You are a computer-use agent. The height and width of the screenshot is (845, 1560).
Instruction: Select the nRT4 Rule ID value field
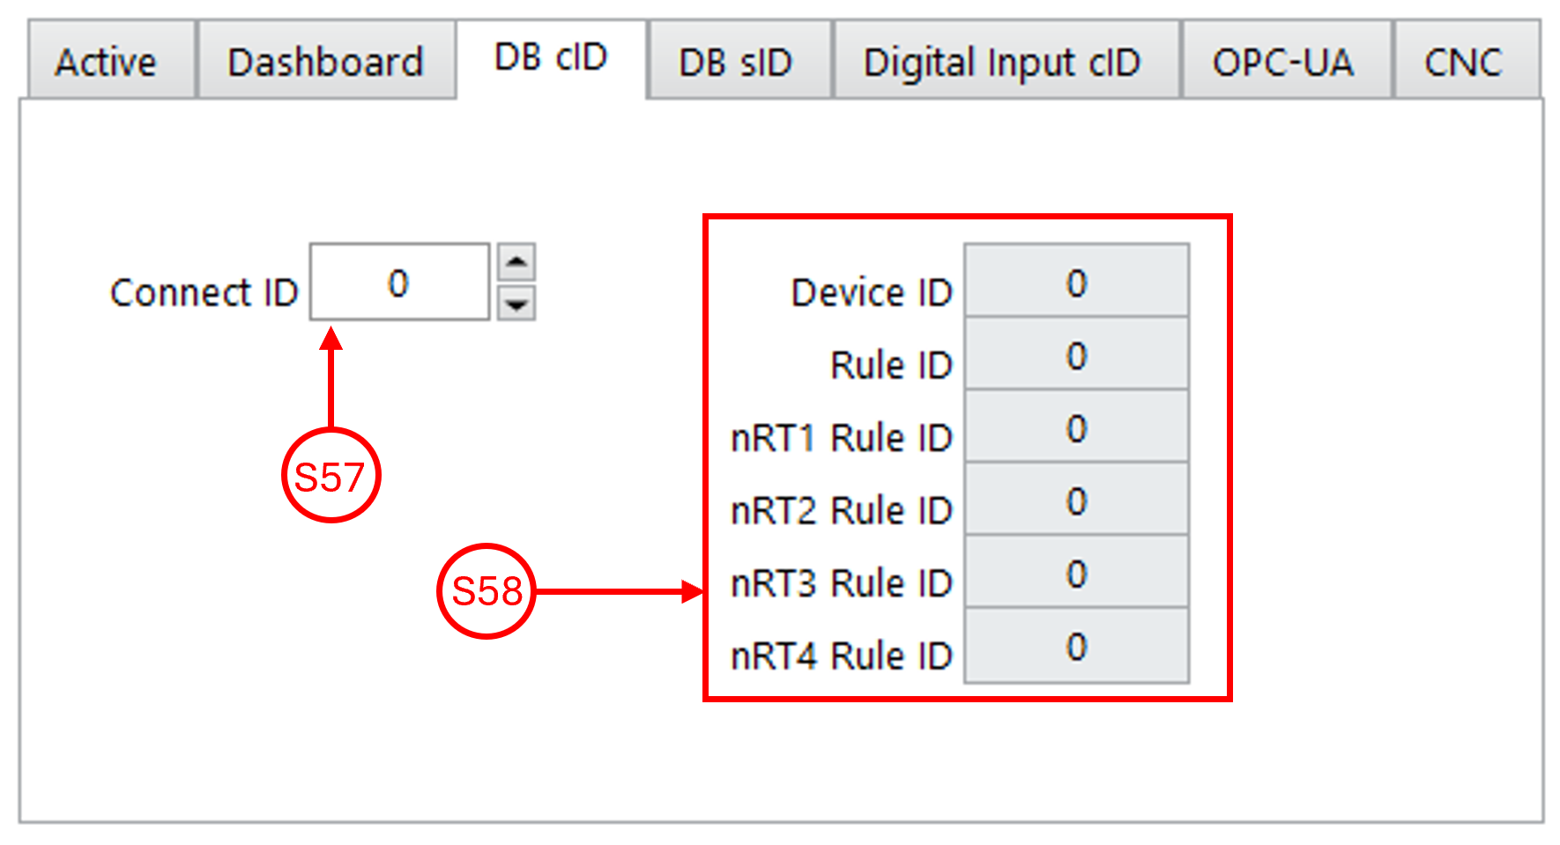click(x=1076, y=646)
